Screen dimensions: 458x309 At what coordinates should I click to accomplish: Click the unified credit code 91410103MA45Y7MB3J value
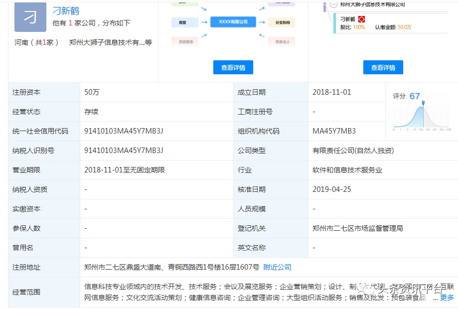click(124, 131)
